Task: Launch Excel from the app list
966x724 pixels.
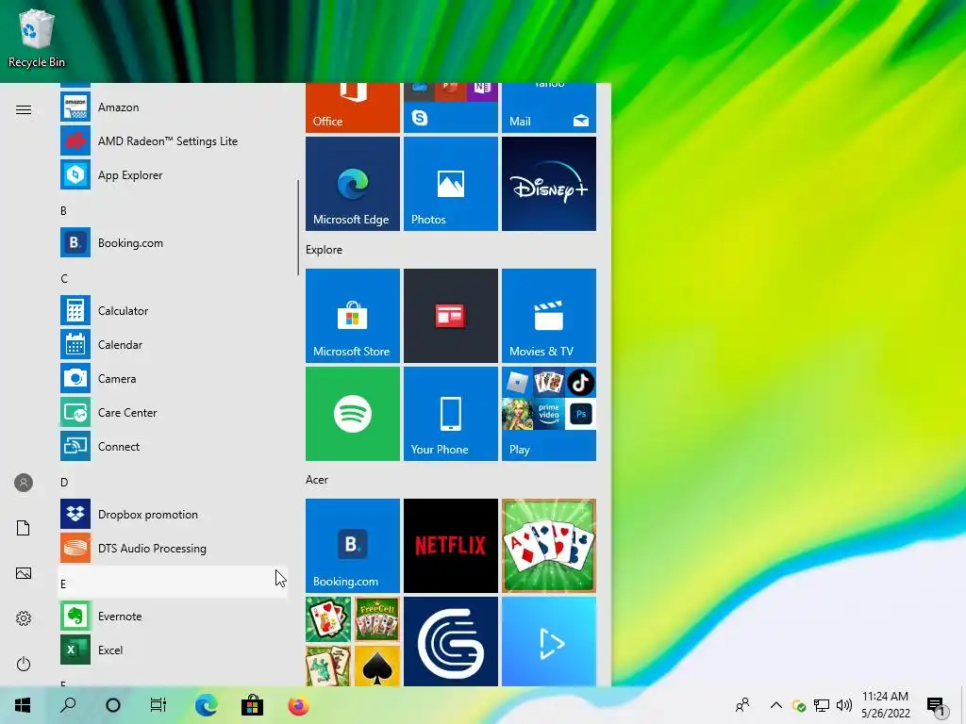Action: (x=173, y=650)
